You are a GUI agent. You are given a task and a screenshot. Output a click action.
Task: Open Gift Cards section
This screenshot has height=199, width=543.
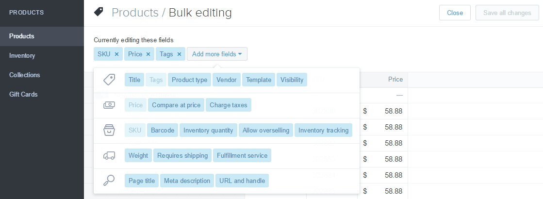point(23,94)
